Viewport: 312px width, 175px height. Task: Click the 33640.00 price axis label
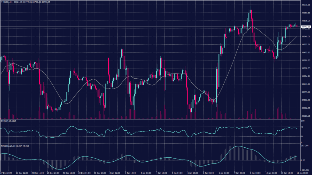(306, 36)
